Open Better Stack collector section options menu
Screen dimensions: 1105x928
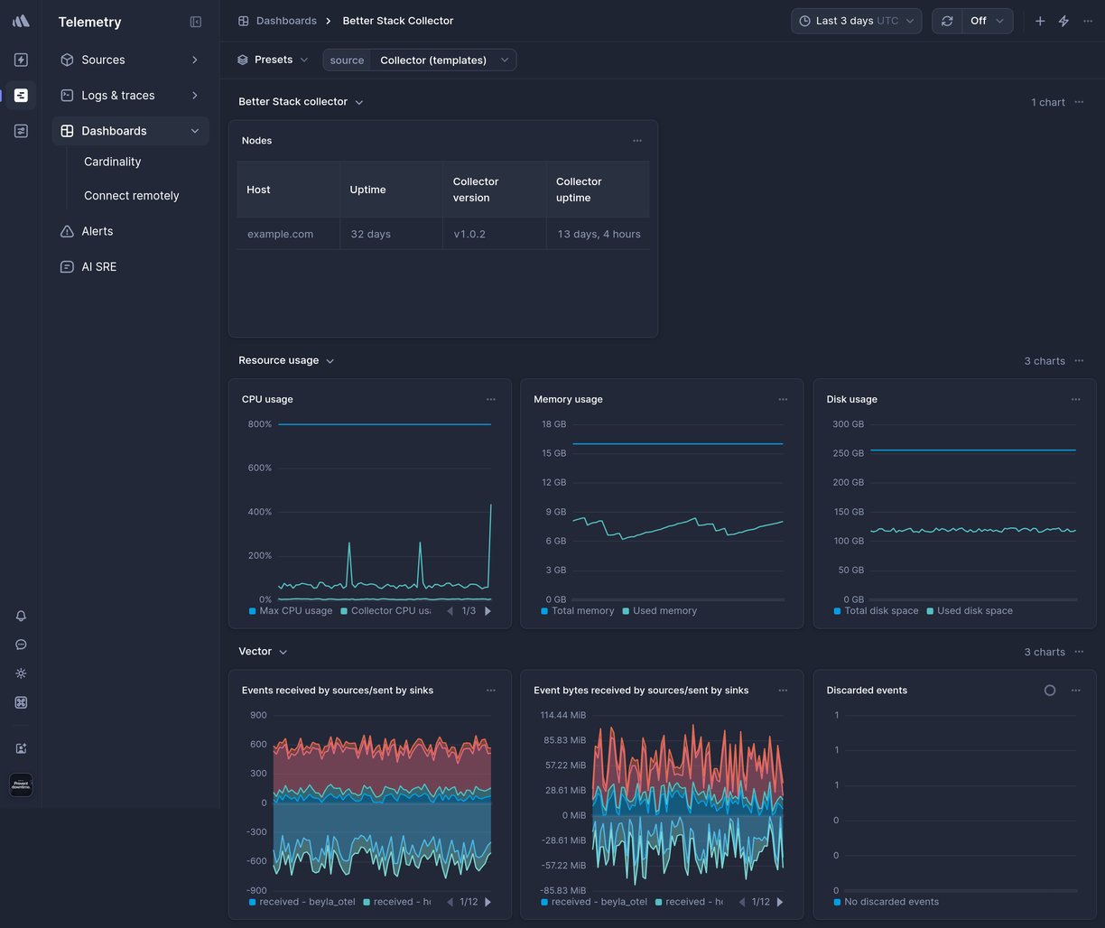[1079, 102]
